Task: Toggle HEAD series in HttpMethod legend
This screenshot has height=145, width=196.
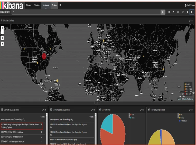Action: (x=182, y=118)
